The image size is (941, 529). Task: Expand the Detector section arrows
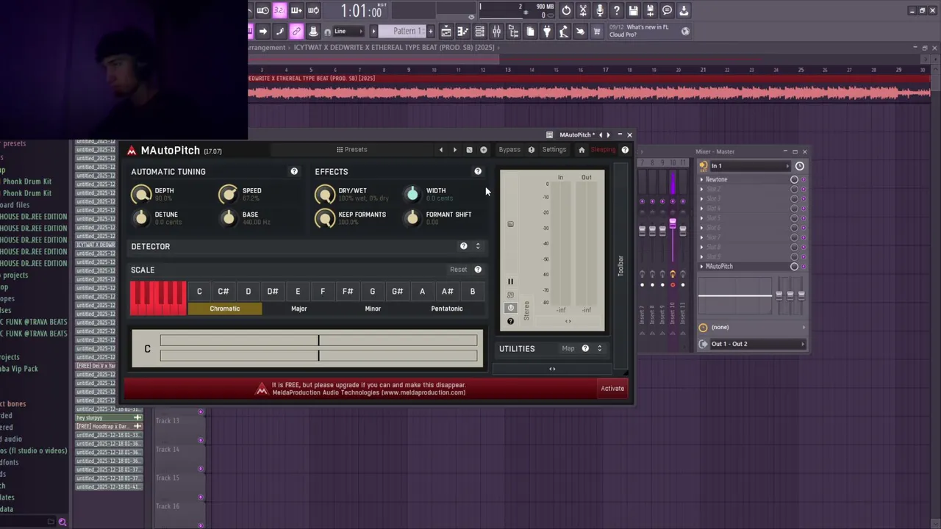(x=478, y=246)
